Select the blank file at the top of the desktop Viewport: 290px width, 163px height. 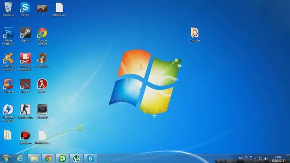[x=59, y=9]
